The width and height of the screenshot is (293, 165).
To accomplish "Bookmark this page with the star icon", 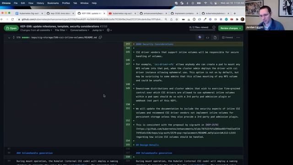I will (x=177, y=19).
